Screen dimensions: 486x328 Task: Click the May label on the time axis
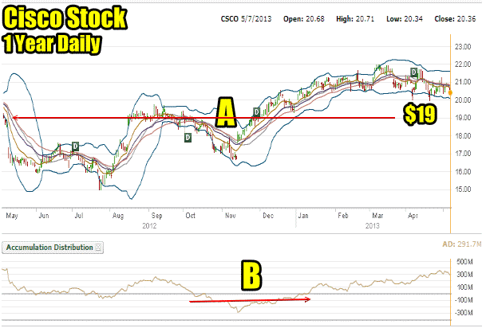pos(12,216)
